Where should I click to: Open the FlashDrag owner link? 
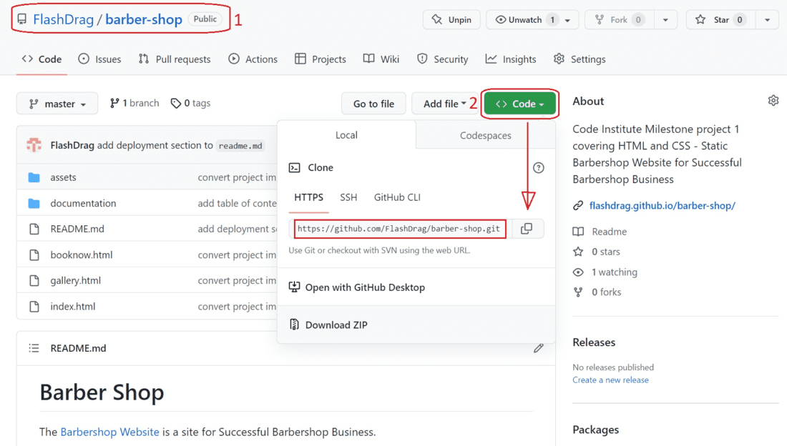tap(63, 19)
